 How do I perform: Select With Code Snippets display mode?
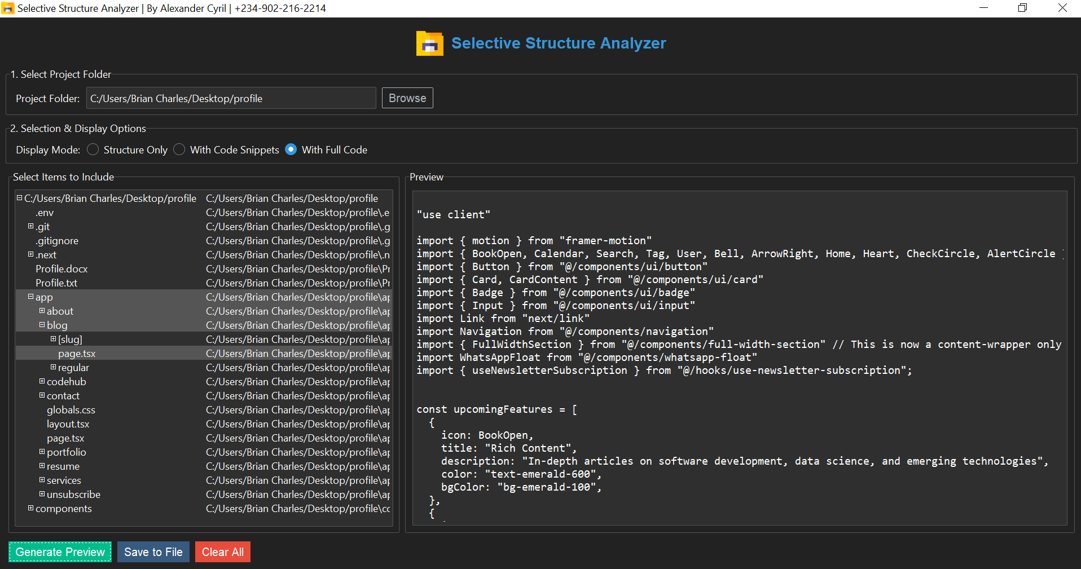(x=179, y=149)
